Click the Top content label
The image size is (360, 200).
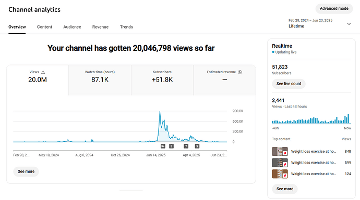point(281,139)
